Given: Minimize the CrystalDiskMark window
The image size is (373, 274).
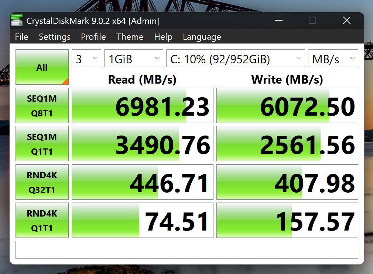Looking at the screenshot, I should tap(279, 20).
